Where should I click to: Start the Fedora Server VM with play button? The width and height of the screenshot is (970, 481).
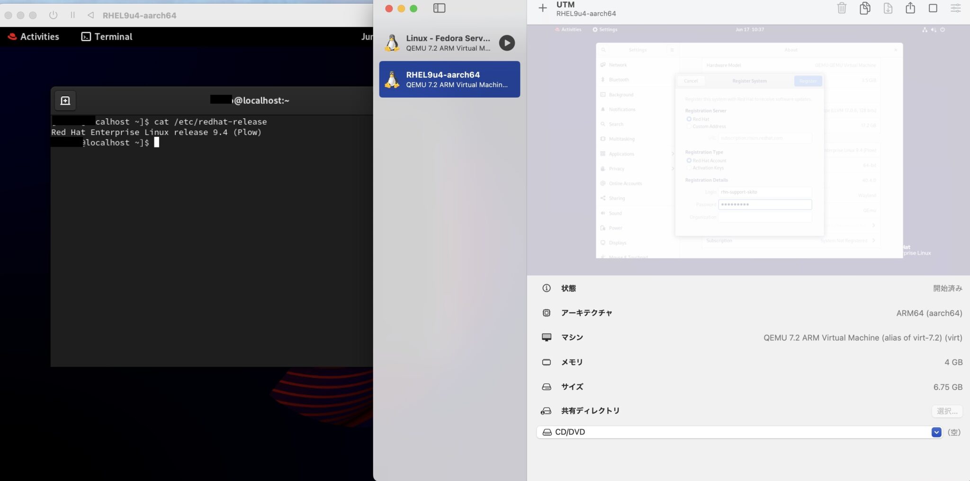(x=507, y=43)
